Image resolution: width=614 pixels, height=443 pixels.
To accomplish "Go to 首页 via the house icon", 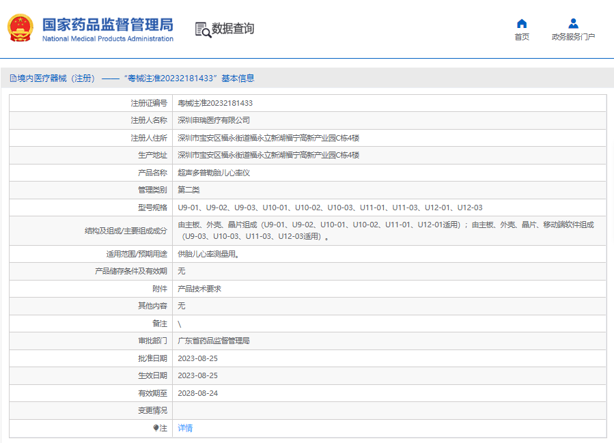I will click(522, 23).
